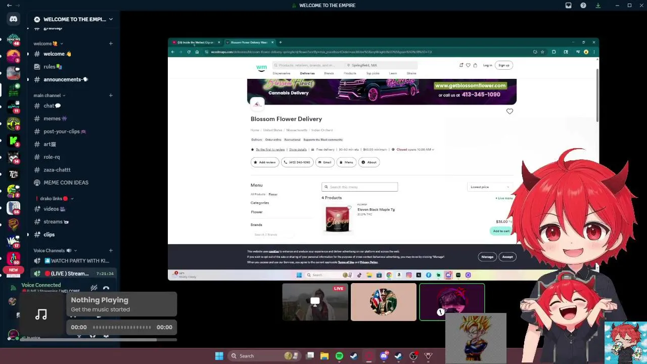
Task: Favorite Blossom Flower Delivery with heart icon
Action: coord(510,111)
